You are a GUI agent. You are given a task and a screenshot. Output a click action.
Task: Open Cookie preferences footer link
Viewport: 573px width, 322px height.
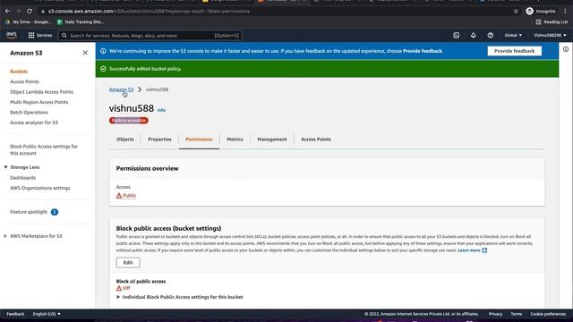click(548, 314)
